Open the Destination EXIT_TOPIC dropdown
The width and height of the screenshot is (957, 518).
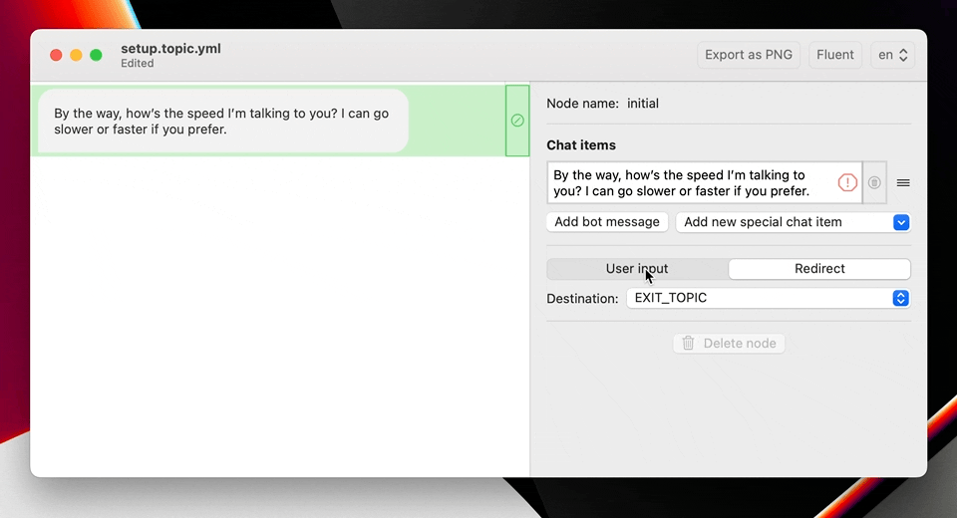click(768, 298)
